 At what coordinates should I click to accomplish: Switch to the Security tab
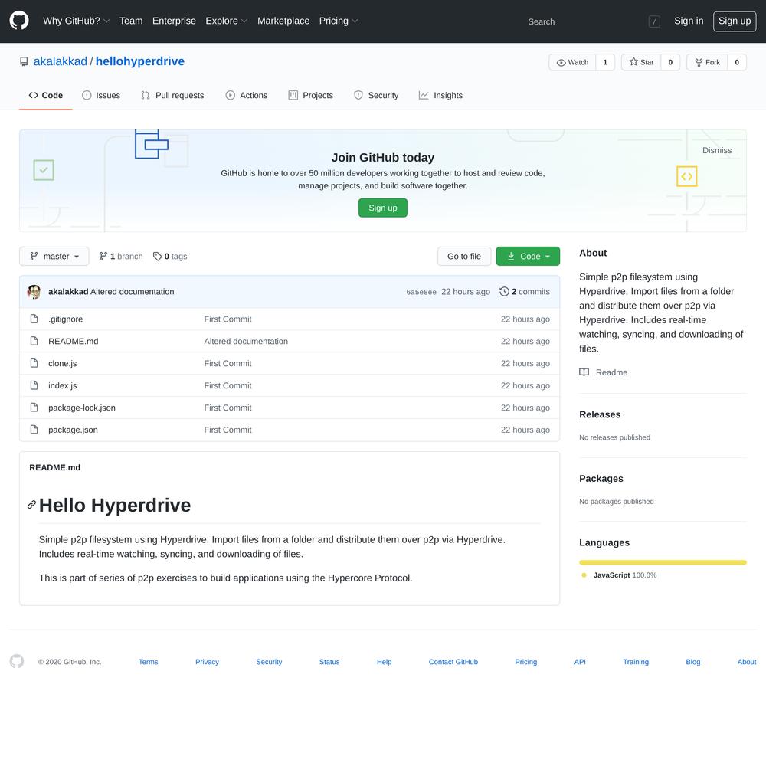pos(376,95)
